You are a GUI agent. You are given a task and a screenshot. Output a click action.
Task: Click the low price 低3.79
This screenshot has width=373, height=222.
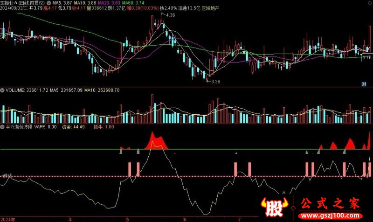(65, 8)
